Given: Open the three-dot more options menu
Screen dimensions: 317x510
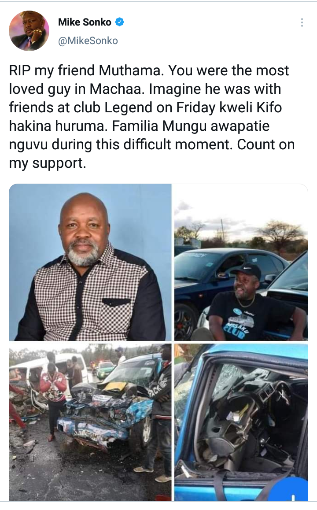Looking at the screenshot, I should click(302, 22).
